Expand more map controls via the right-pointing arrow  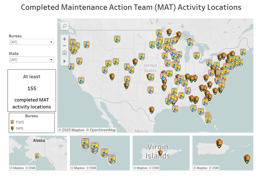pos(64,61)
